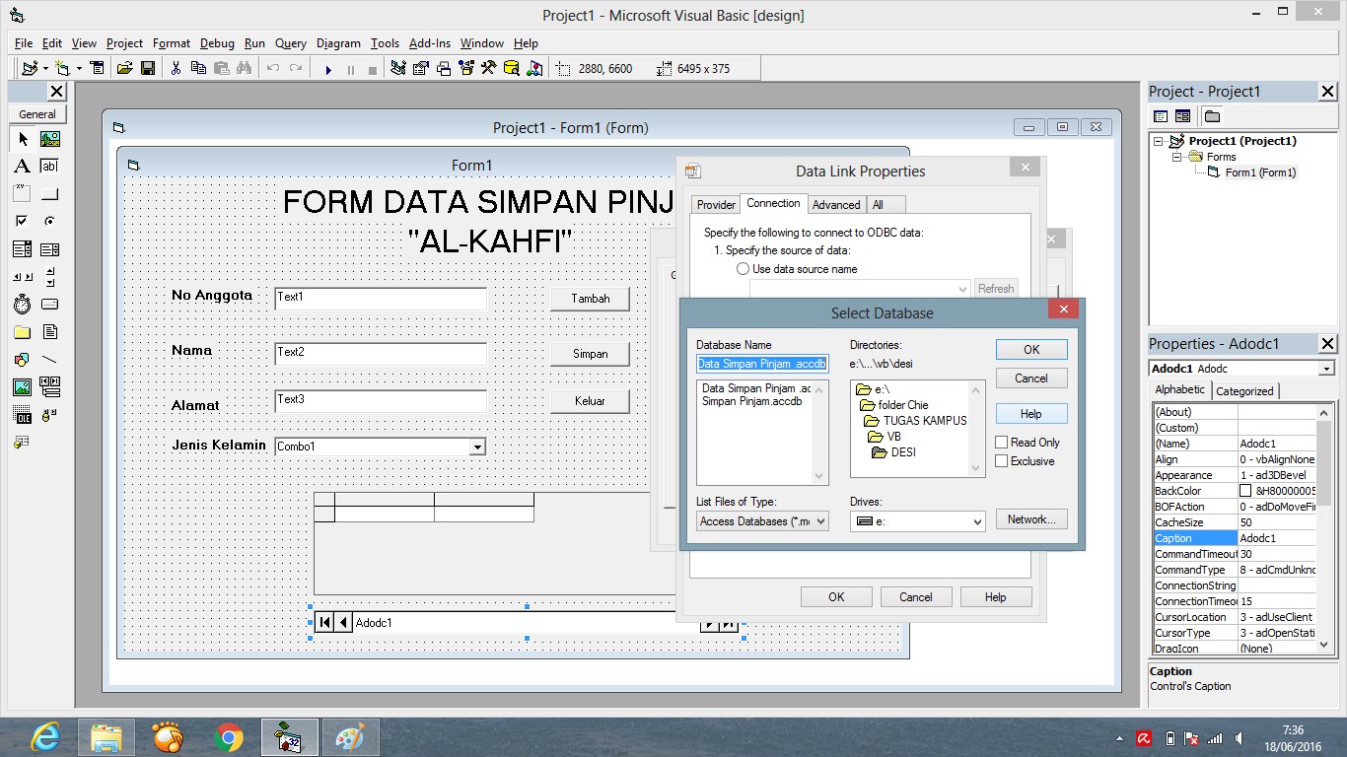Click View Object icon in Project panel
Screen dimensions: 1347x757
coord(1182,116)
